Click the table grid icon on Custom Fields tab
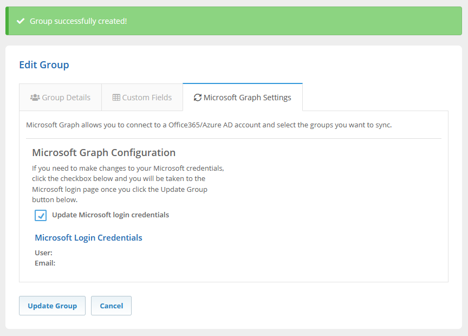This screenshot has height=336, width=468. point(116,98)
